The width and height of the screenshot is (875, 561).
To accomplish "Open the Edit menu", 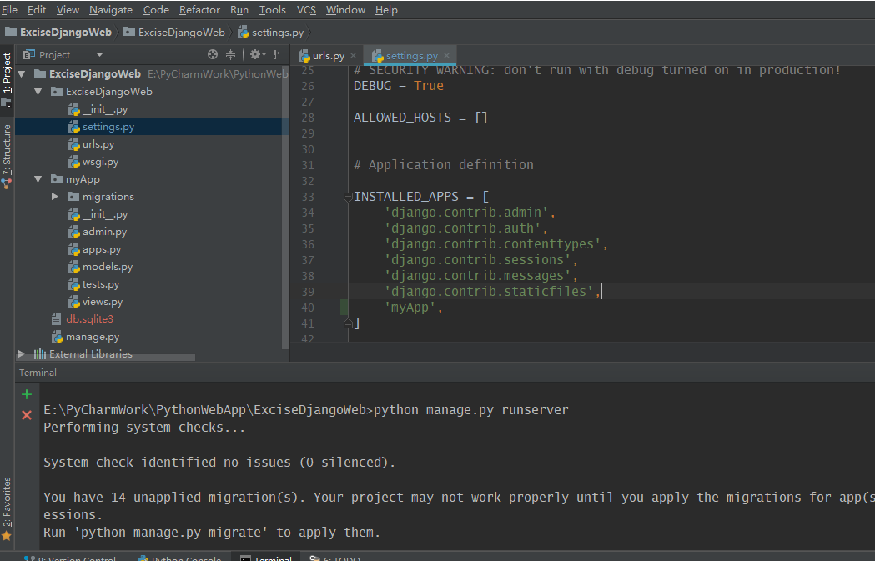I will click(x=37, y=10).
